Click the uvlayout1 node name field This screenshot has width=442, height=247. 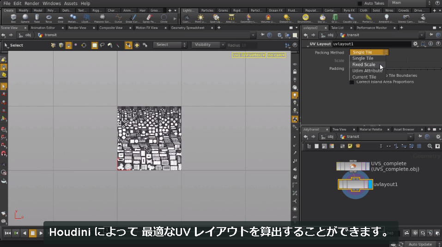point(371,44)
